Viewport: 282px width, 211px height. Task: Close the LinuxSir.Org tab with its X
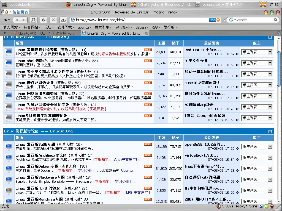tap(146, 34)
